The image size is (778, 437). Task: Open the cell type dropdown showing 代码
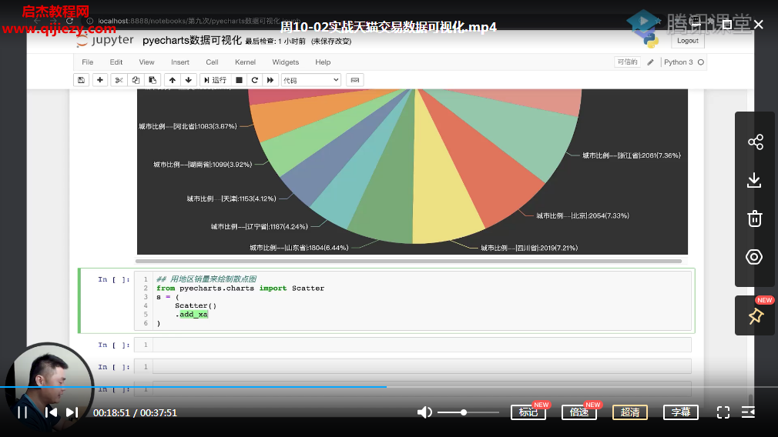[x=311, y=80]
